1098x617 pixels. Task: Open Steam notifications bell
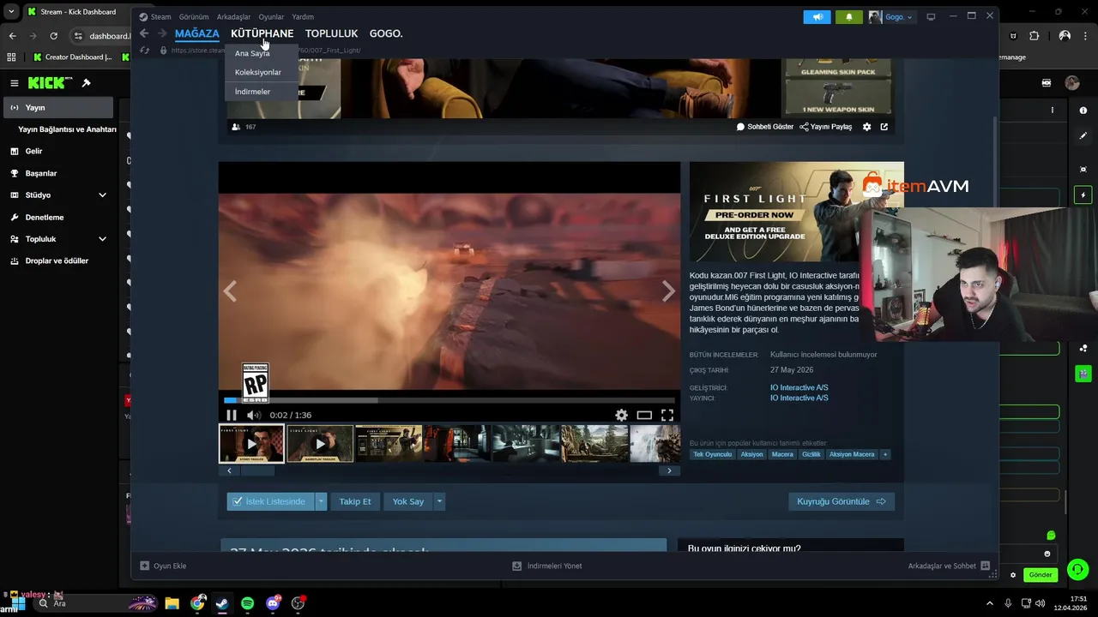tap(848, 16)
